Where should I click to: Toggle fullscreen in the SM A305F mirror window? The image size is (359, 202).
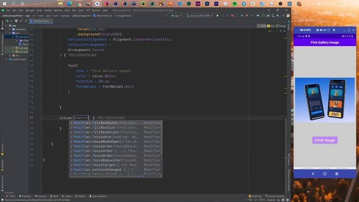[x=329, y=30]
